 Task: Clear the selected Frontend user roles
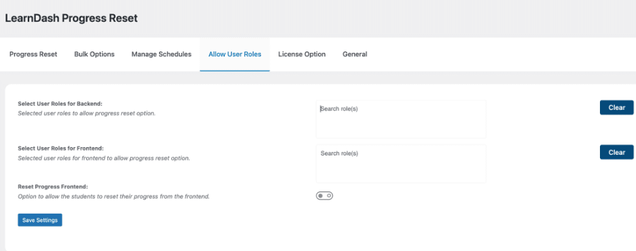pyautogui.click(x=616, y=152)
